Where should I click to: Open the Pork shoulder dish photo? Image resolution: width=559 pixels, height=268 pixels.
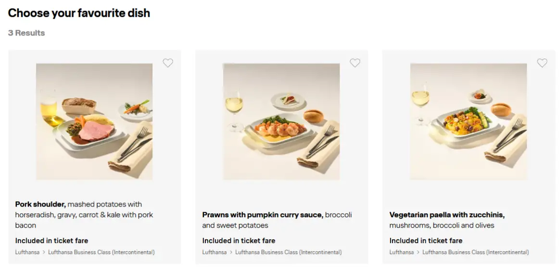[94, 122]
